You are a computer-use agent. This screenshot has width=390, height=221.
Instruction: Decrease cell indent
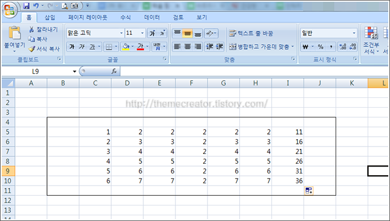(210, 46)
